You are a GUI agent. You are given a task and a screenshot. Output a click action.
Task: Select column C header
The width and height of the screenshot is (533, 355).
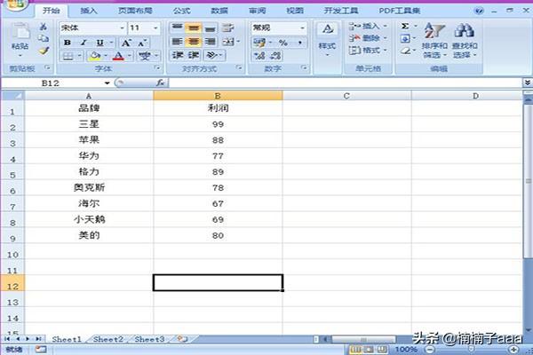pyautogui.click(x=346, y=96)
